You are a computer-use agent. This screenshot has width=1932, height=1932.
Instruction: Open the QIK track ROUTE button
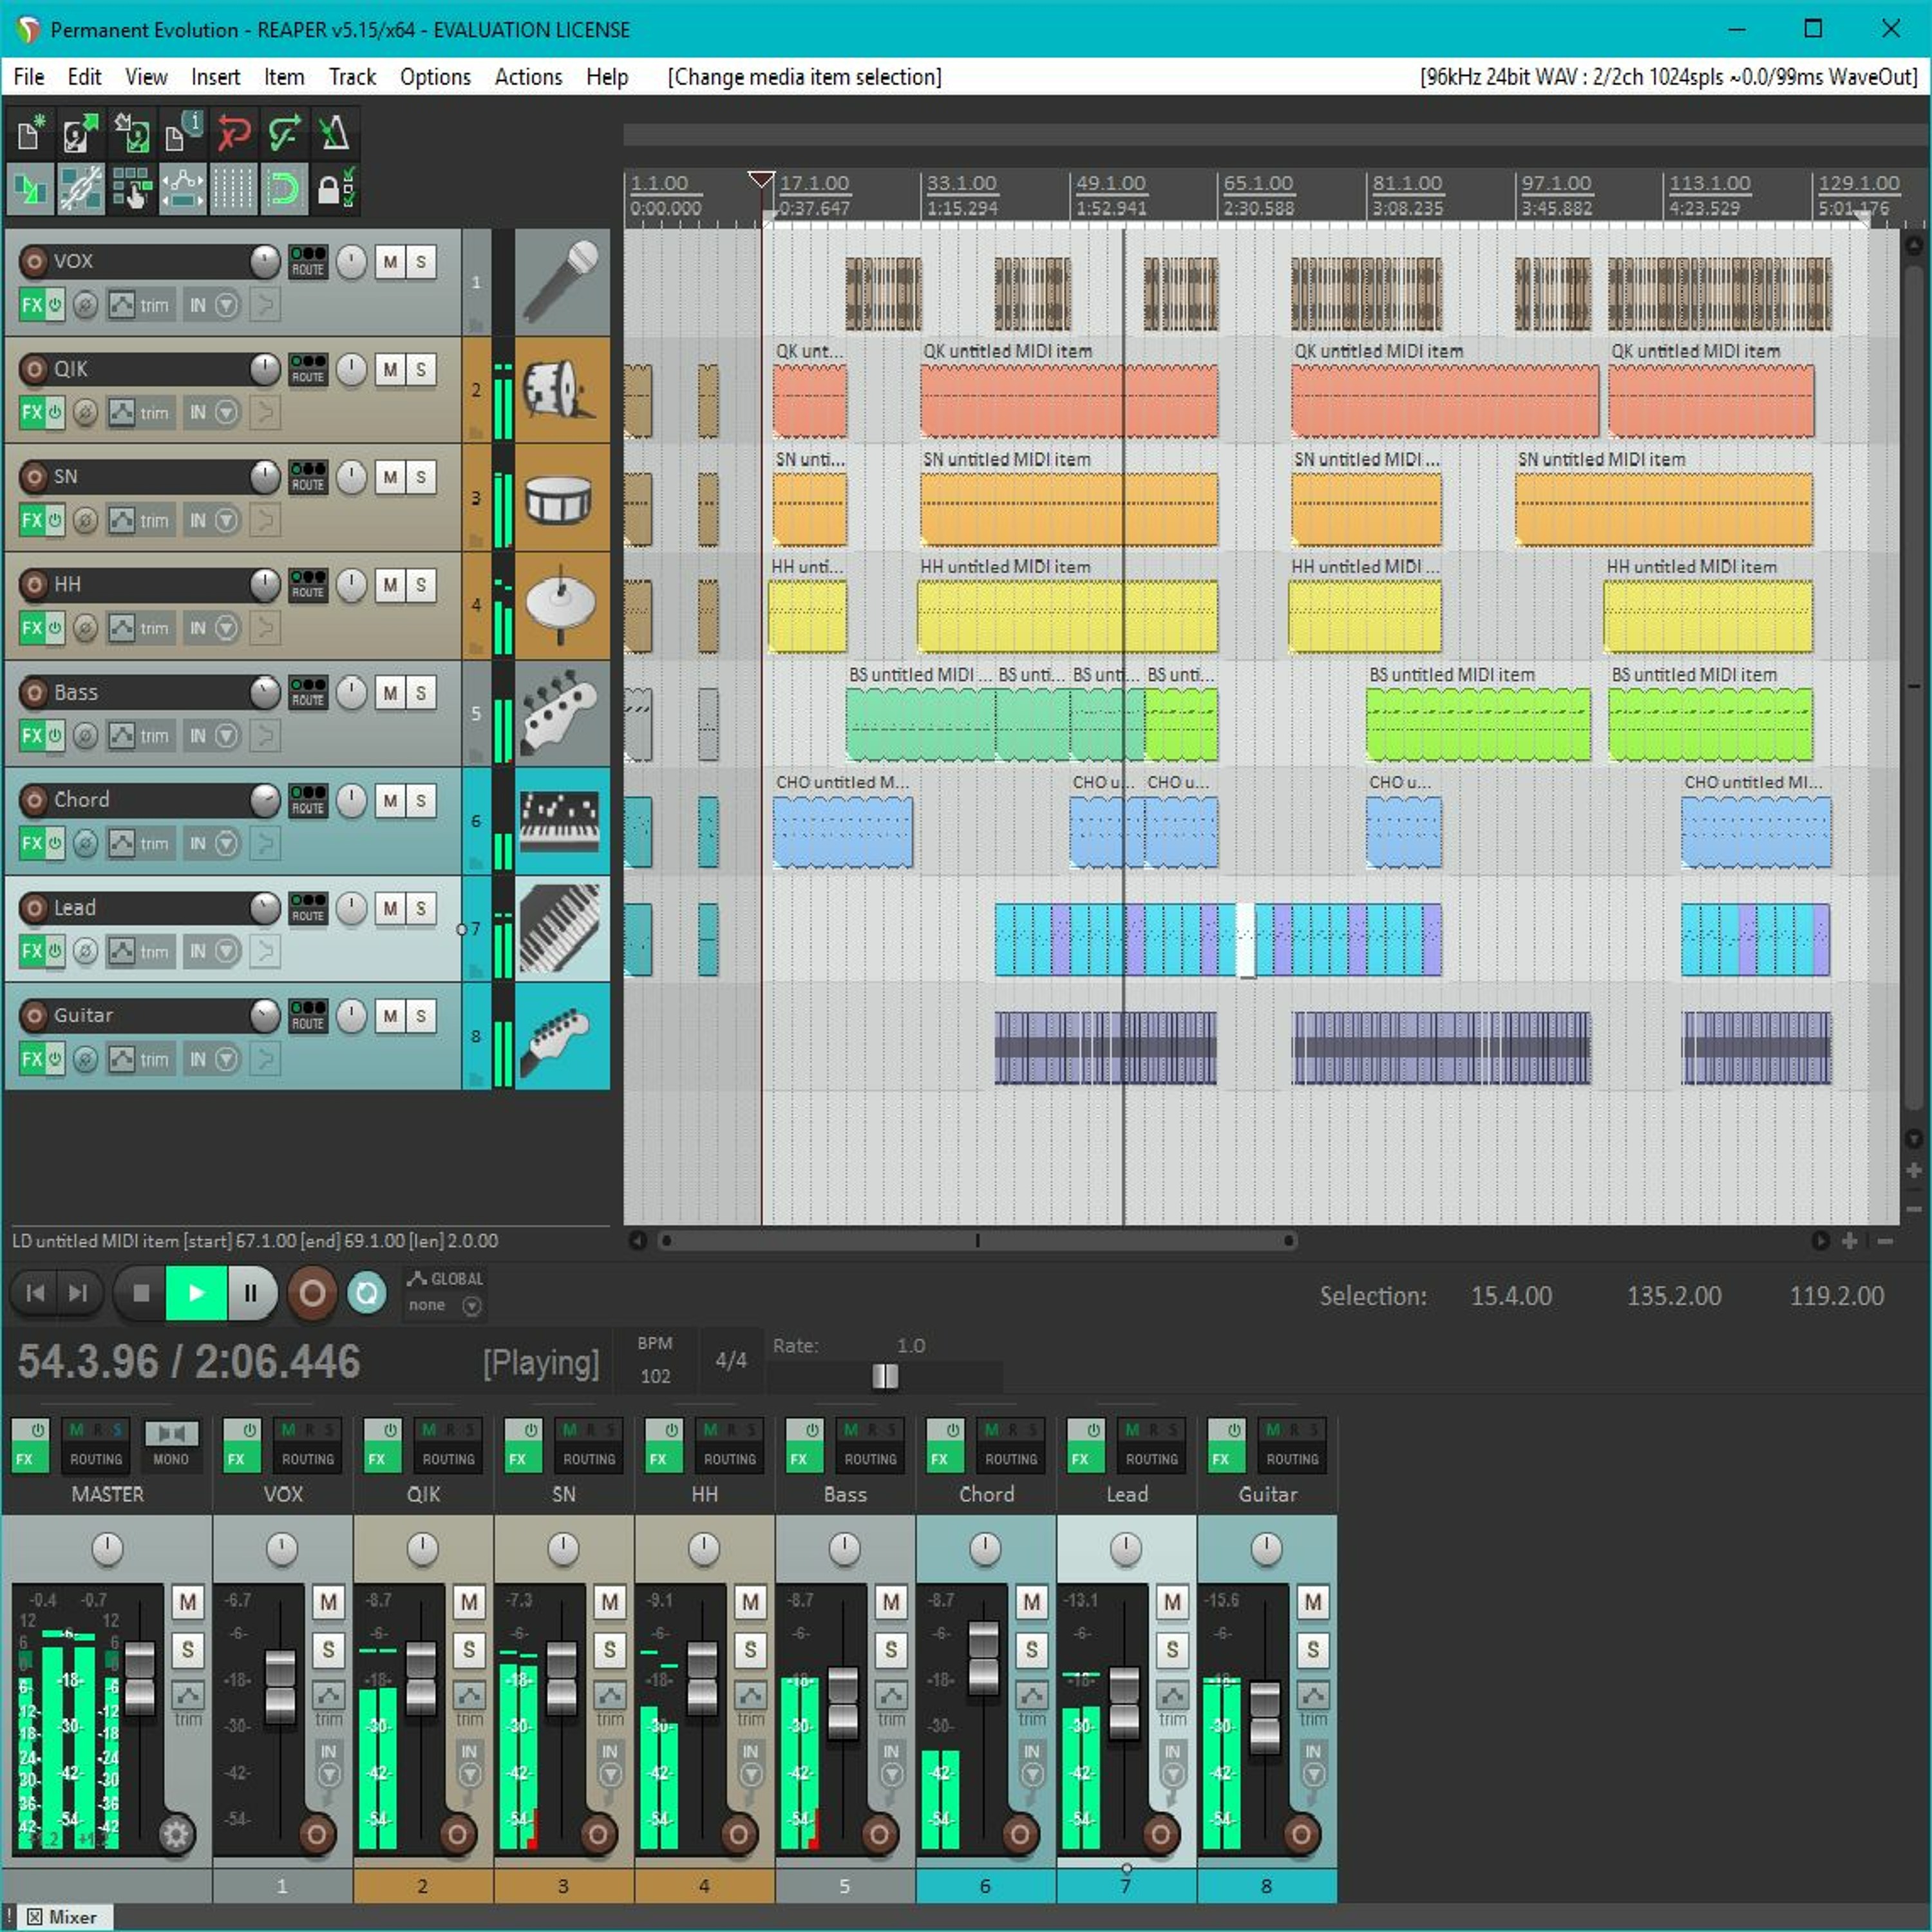point(308,369)
